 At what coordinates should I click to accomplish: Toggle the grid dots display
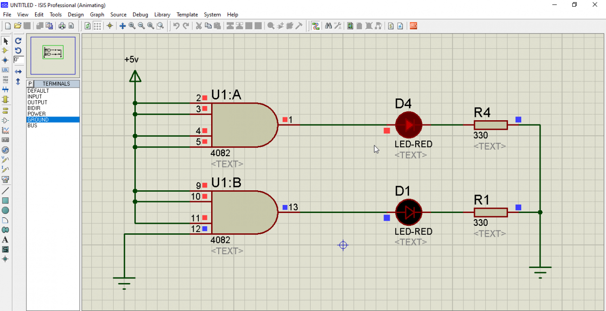tap(97, 26)
